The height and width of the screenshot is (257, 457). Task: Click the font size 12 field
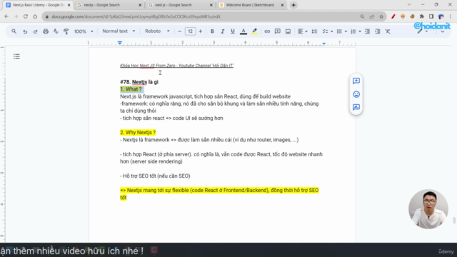pyautogui.click(x=190, y=31)
